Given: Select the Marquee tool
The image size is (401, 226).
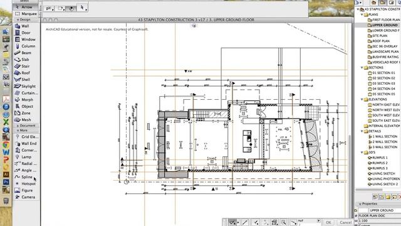Looking at the screenshot, I should click(x=26, y=14).
